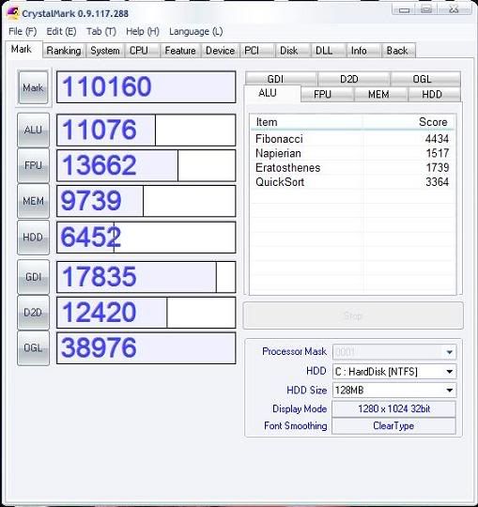The height and width of the screenshot is (507, 478).
Task: Show ALU details tab in results panel
Action: (272, 94)
